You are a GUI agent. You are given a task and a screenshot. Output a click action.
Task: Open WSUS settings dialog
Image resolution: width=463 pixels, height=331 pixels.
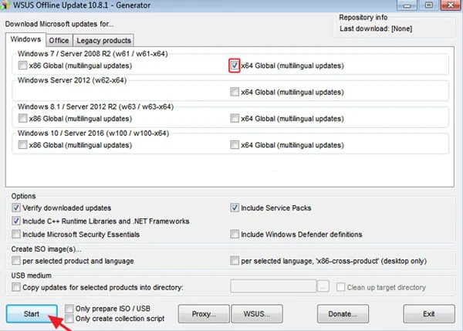click(x=257, y=314)
